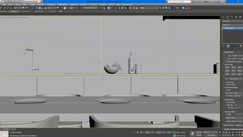Enable Environment Ranges Show checkbox
This screenshot has width=243, height=137.
point(226,90)
